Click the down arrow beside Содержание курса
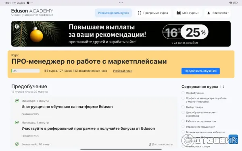This screenshot has width=242, height=151. coord(223,87)
